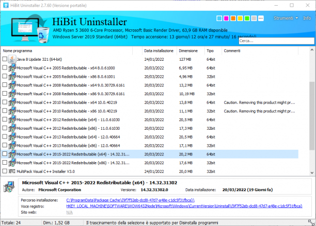
Task: Select the Visual C++ 2008 x86 9.0.30729.6161 row
Action: point(150,94)
